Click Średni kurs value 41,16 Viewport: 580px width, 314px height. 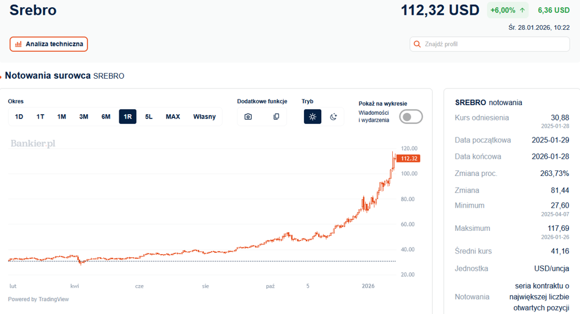click(x=560, y=251)
